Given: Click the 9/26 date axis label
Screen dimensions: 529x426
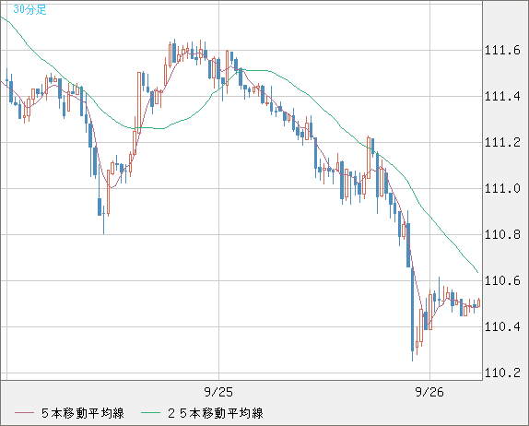Looking at the screenshot, I should tap(429, 392).
